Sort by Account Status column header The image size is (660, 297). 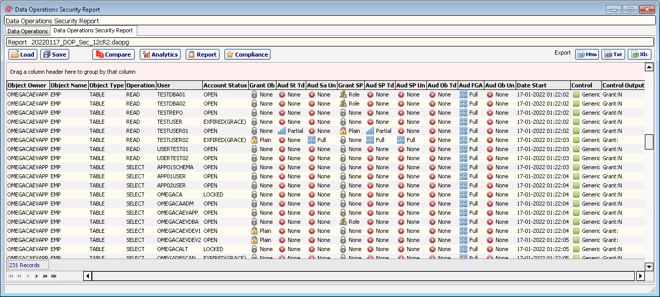pos(226,85)
